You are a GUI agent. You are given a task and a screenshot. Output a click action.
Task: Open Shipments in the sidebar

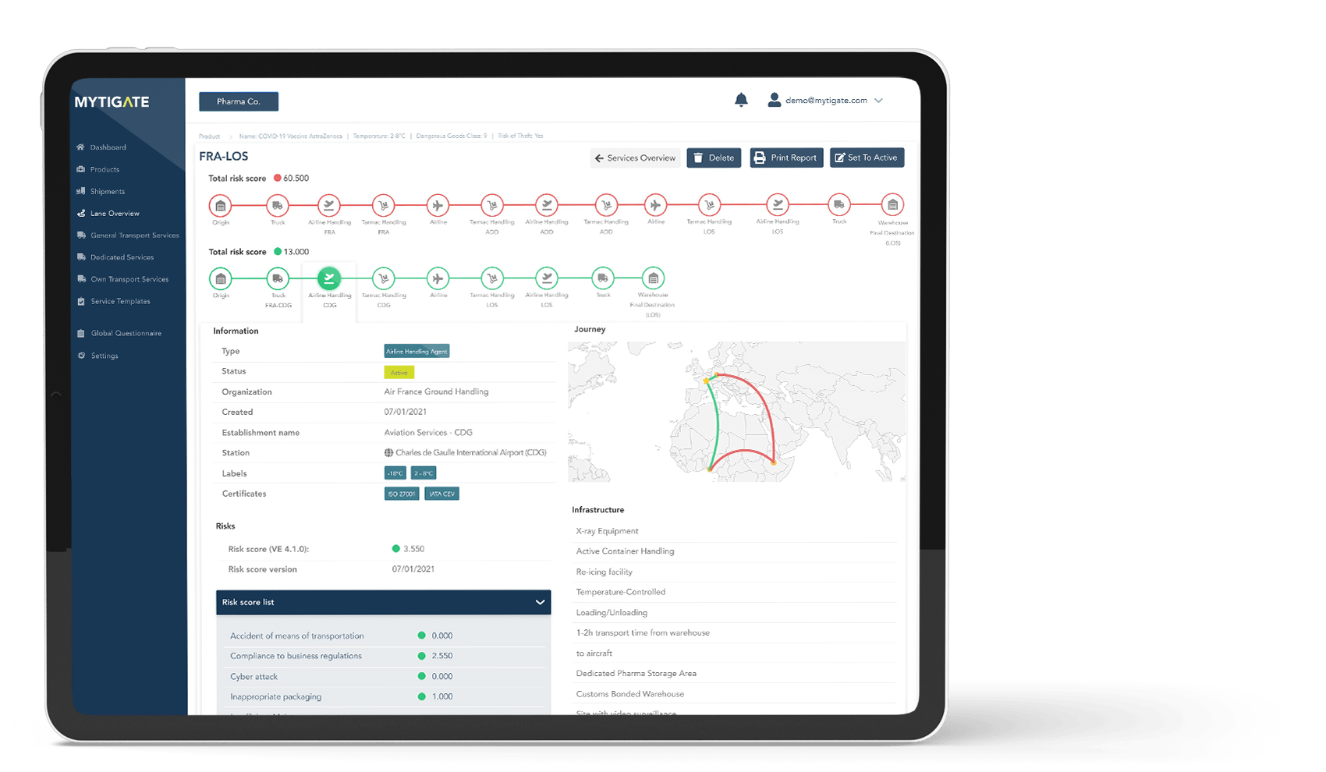point(107,191)
